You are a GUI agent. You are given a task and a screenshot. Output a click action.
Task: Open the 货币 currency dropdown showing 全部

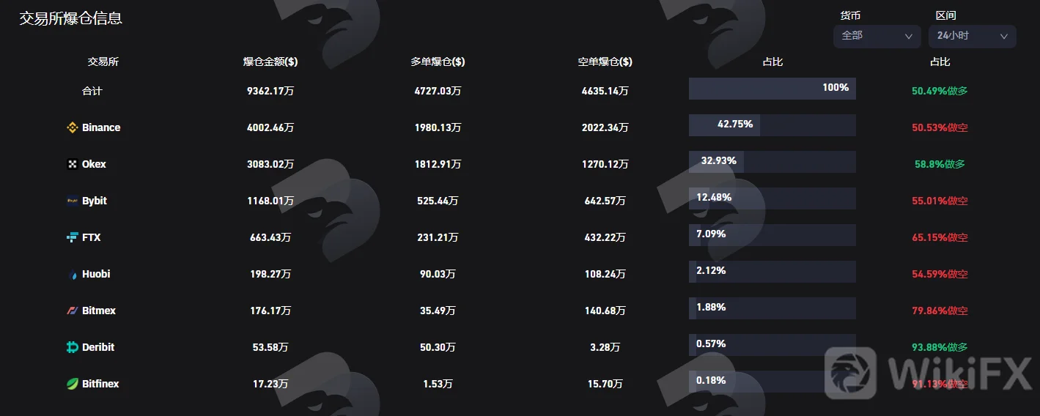(x=877, y=36)
